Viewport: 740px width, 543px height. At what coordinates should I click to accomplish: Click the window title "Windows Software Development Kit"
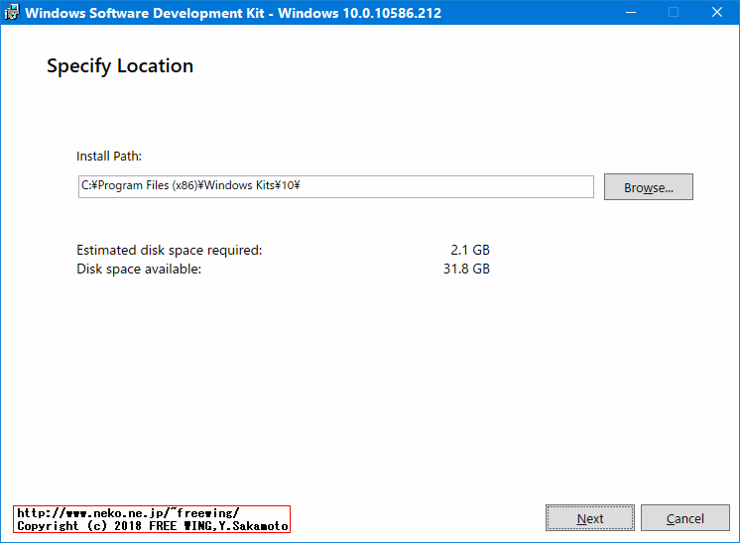pyautogui.click(x=145, y=13)
